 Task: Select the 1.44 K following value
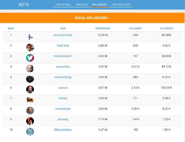click(x=135, y=119)
